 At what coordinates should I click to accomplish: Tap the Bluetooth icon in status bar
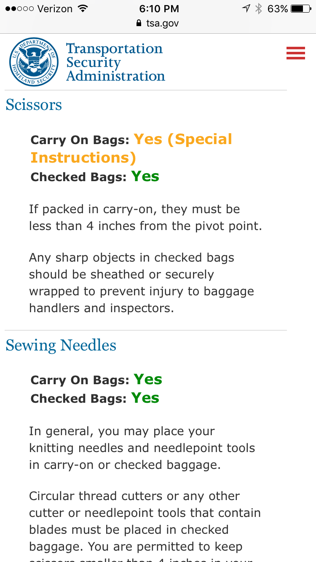tap(259, 9)
